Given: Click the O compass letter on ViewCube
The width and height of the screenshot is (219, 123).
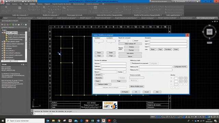Looking at the screenshot, I should pos(203,32).
